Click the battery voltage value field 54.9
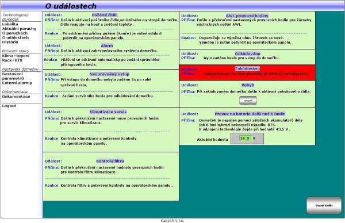345x223 pixels. click(x=245, y=139)
